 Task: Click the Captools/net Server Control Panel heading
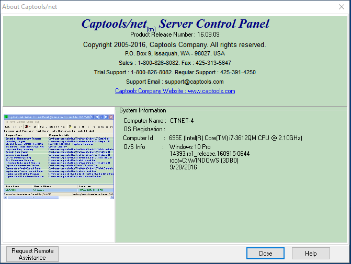coord(175,24)
